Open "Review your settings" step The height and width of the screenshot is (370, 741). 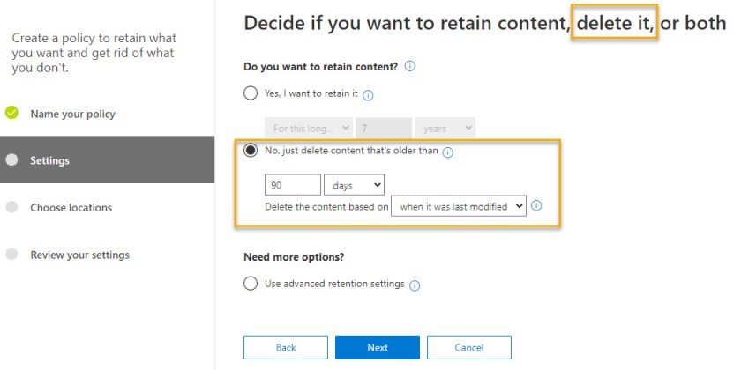[79, 255]
